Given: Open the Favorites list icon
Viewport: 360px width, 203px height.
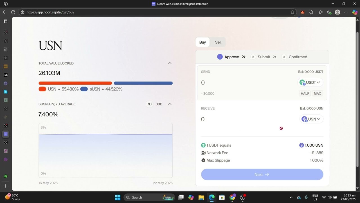Looking at the screenshot, I should click(x=321, y=12).
